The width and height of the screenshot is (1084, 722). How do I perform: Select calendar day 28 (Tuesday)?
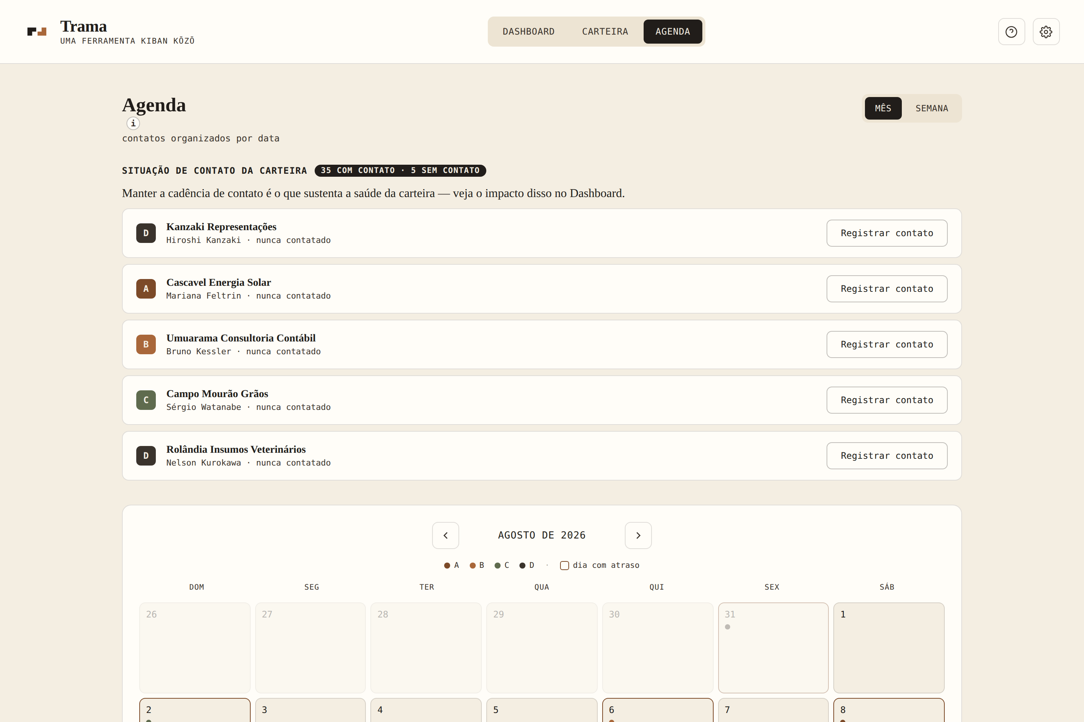coord(426,648)
